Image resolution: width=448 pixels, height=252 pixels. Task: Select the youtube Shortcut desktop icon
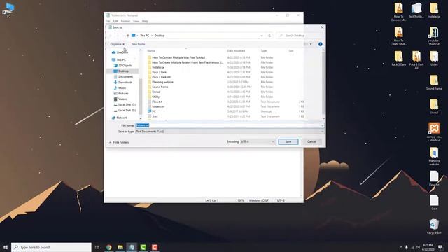point(434,36)
